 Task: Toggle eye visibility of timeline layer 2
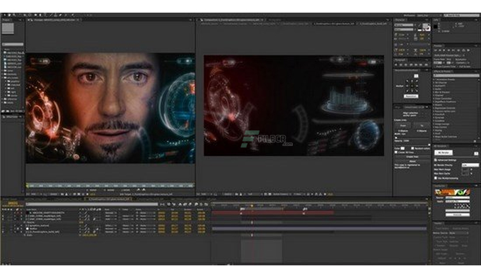tap(3, 216)
